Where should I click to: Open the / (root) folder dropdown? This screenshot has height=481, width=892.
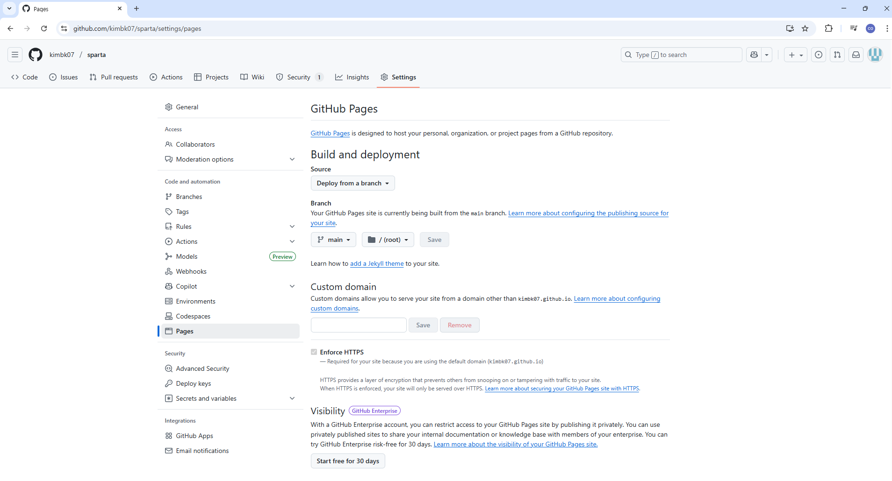[x=388, y=240]
